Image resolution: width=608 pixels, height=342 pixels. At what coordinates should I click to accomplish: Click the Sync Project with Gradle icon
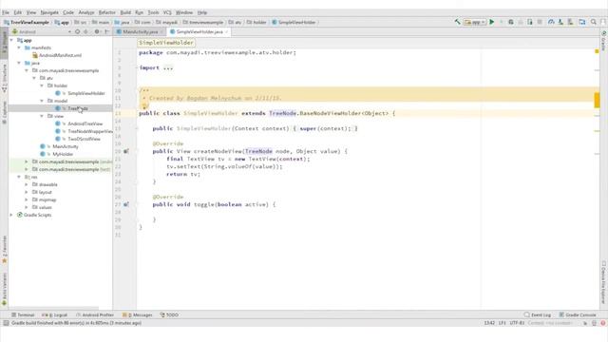551,22
